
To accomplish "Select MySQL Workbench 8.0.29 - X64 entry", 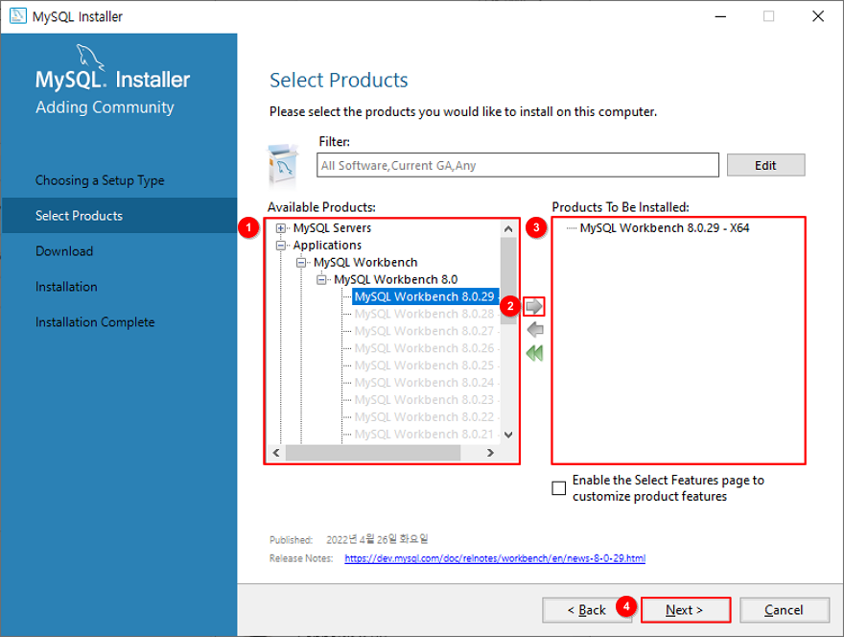I will coord(665,227).
